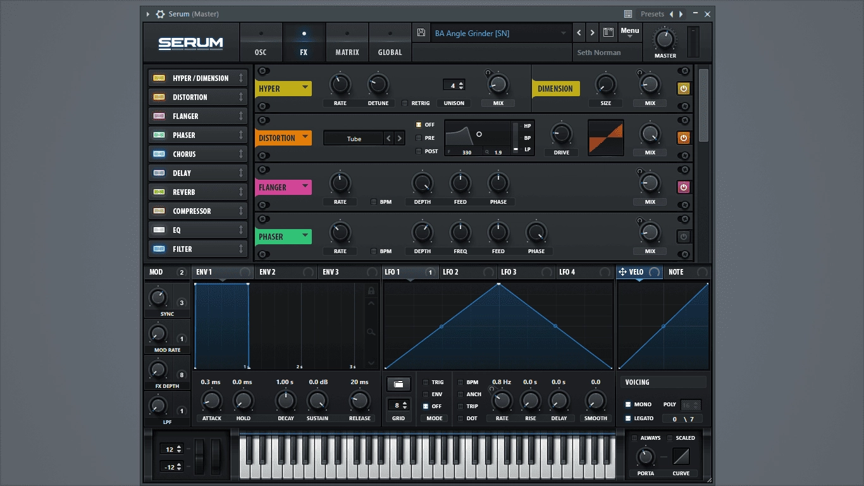Go to the next preset with right arrow
Viewport: 864px width, 486px height.
click(x=593, y=33)
